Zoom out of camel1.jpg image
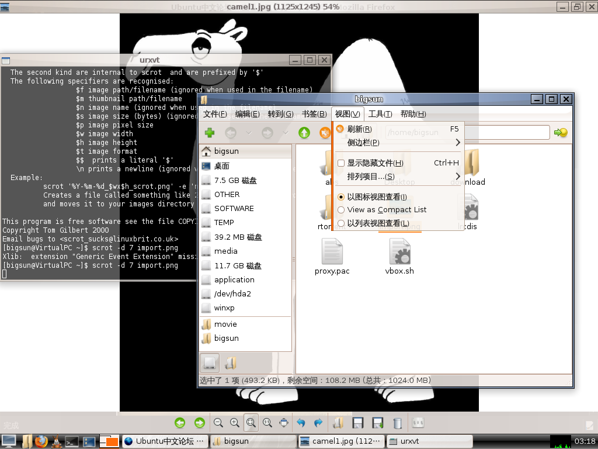Screen dimensions: 598x449 (x=218, y=423)
